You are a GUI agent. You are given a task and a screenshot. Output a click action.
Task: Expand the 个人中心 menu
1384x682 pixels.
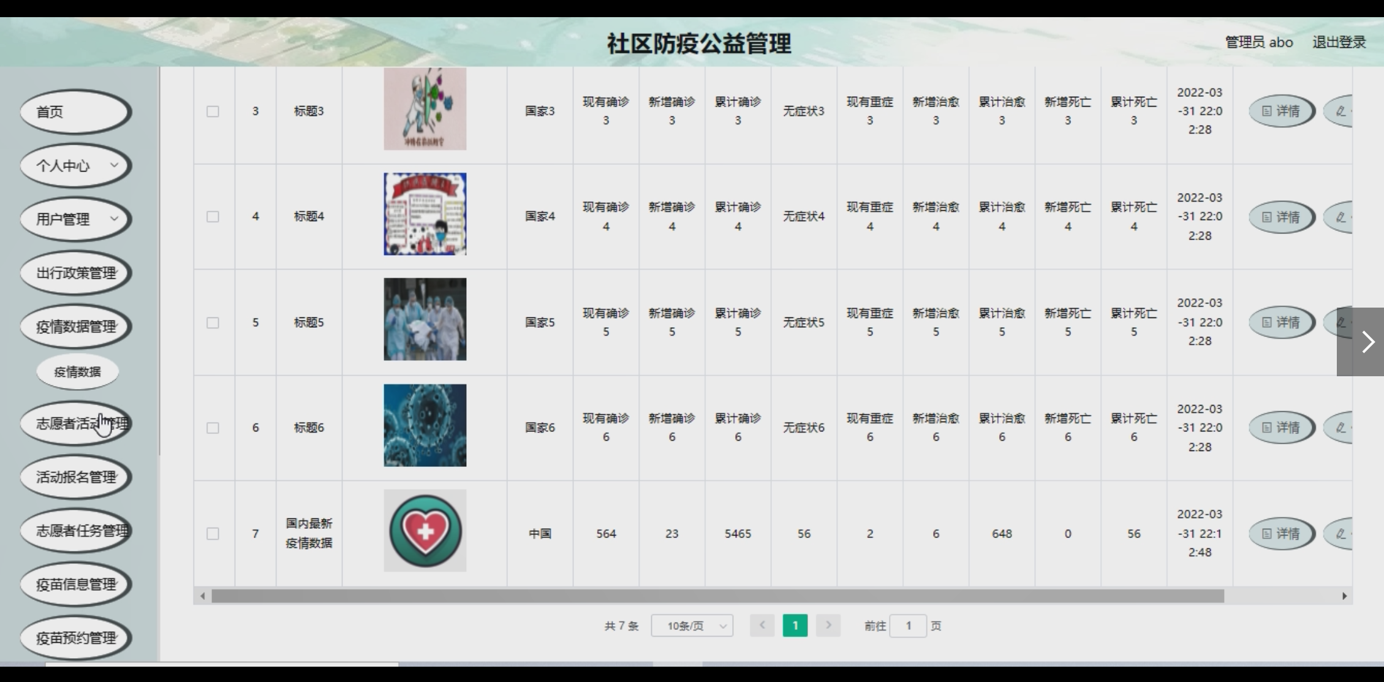click(x=76, y=165)
